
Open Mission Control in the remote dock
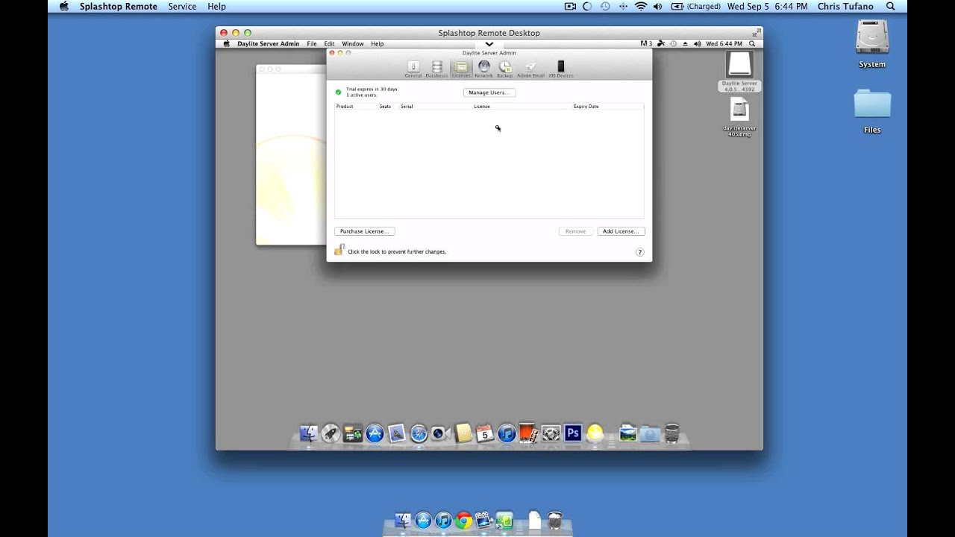point(353,433)
